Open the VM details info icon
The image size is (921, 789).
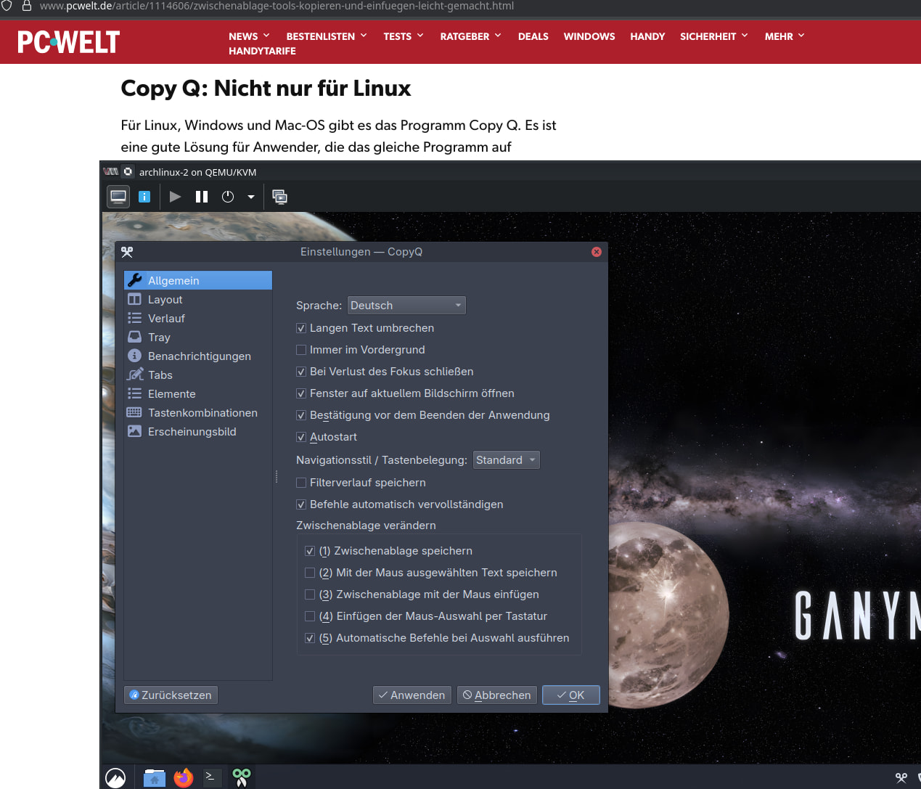tap(144, 197)
